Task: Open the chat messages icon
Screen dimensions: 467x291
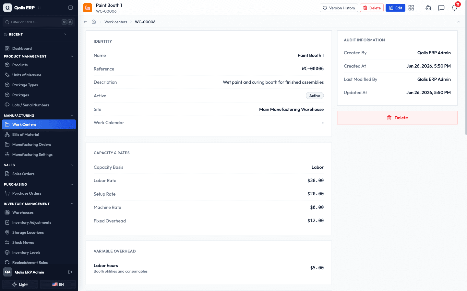Action: (441, 8)
